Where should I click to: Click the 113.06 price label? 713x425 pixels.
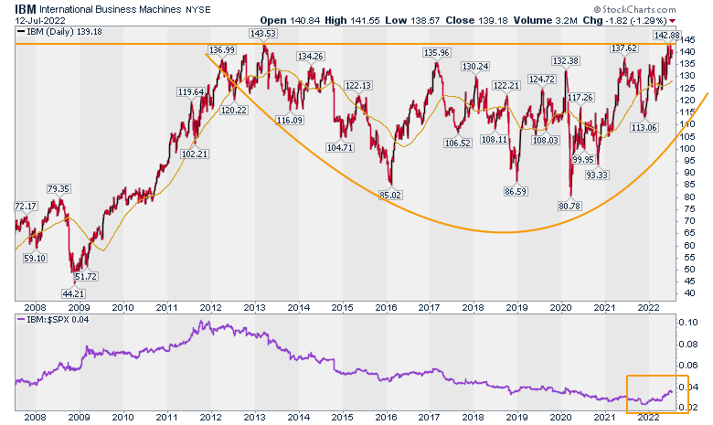(644, 128)
